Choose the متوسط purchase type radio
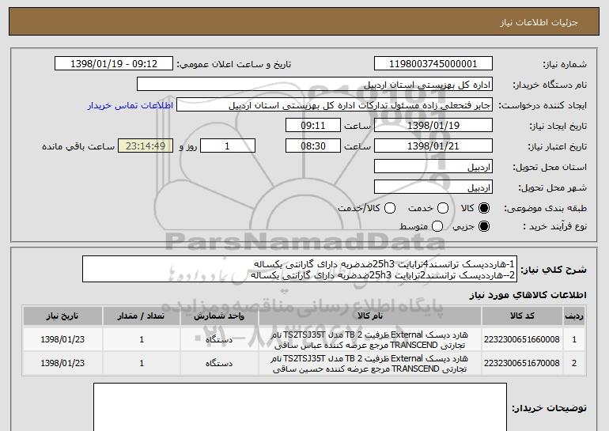609x431 pixels. click(x=437, y=226)
